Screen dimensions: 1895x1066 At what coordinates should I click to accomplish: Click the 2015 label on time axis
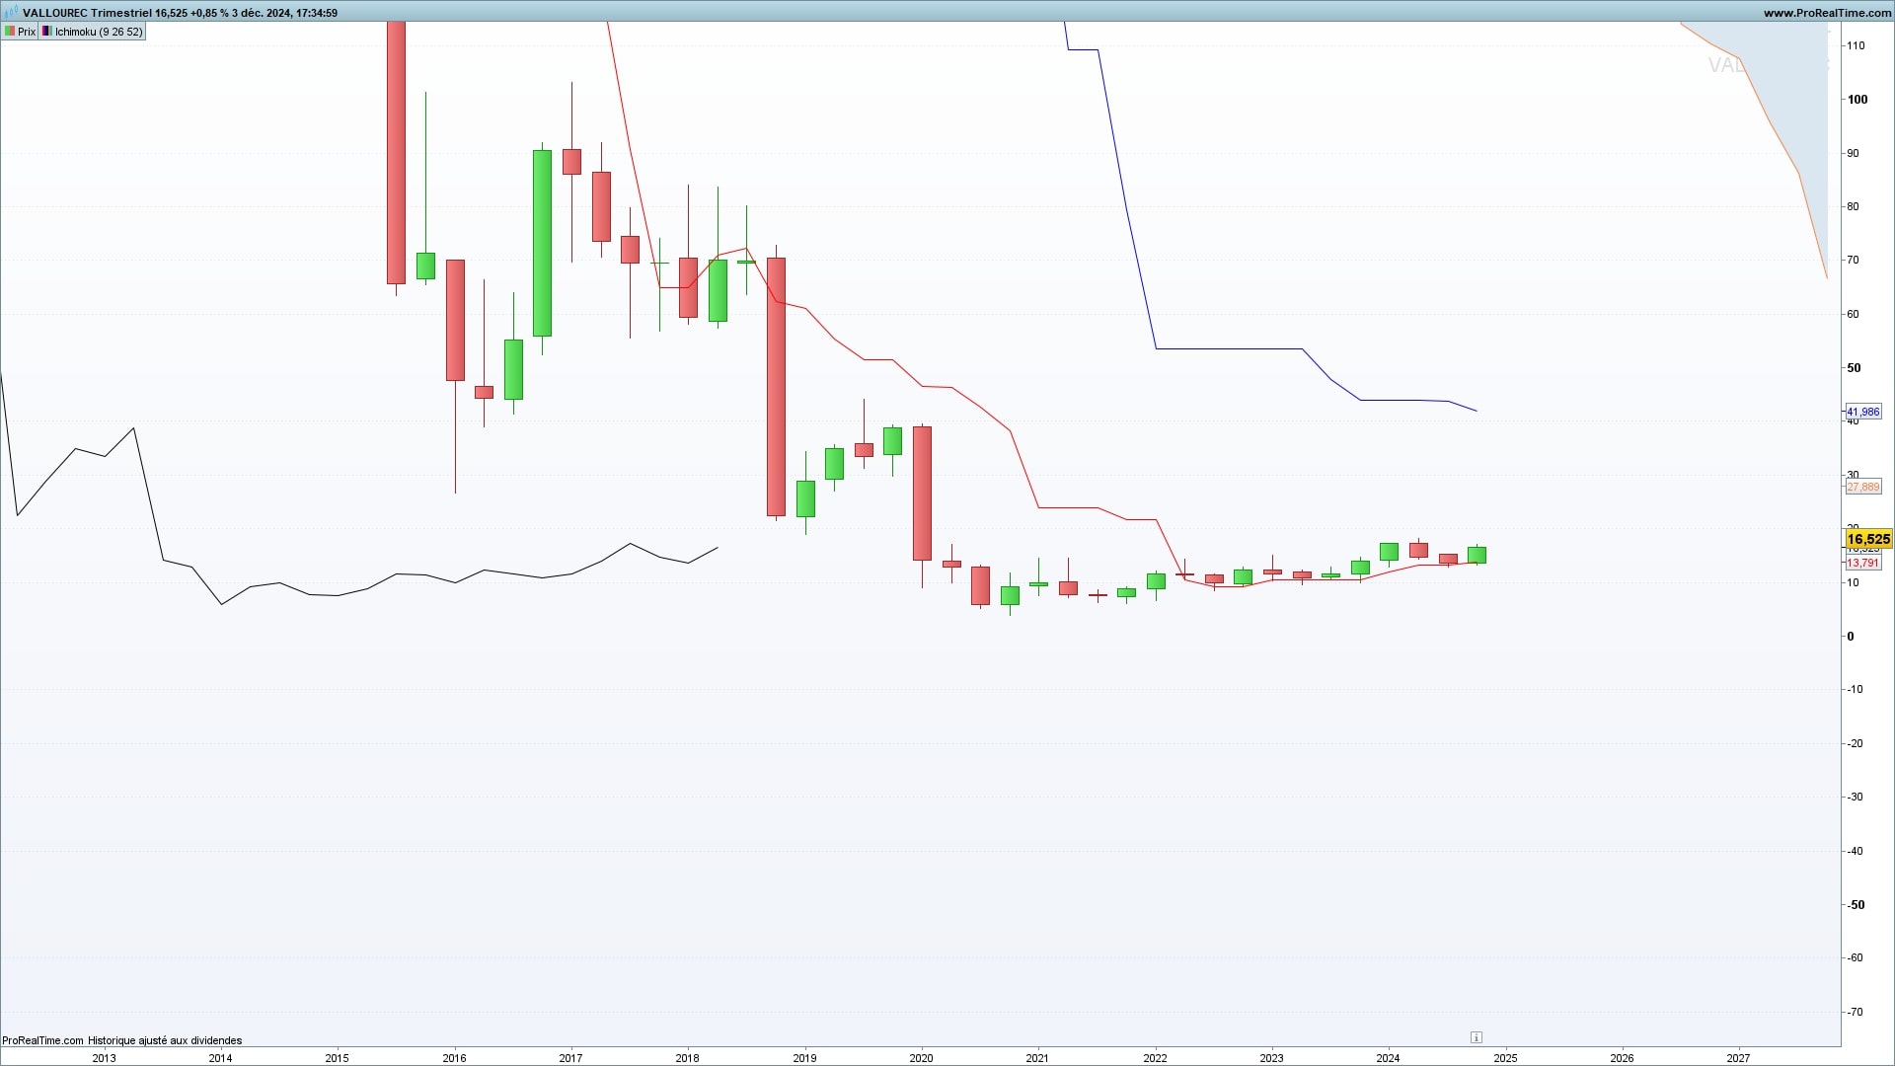[x=337, y=1058]
